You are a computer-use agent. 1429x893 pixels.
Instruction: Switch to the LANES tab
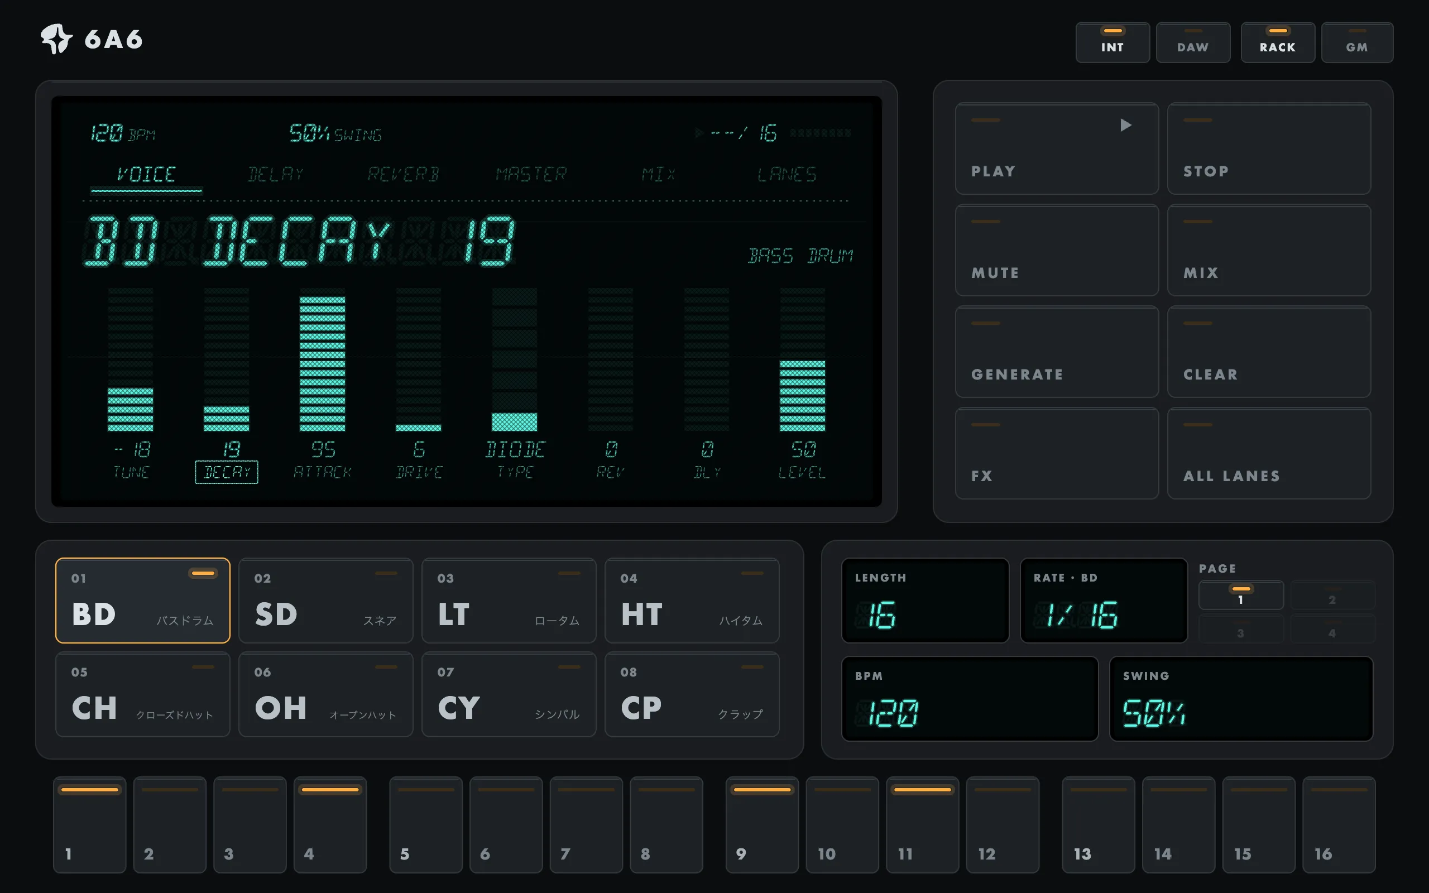(787, 175)
